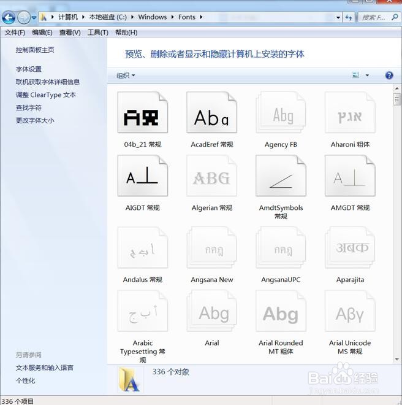Click the magnifier search icon
Image resolution: width=402 pixels, height=405 pixels.
tap(395, 17)
